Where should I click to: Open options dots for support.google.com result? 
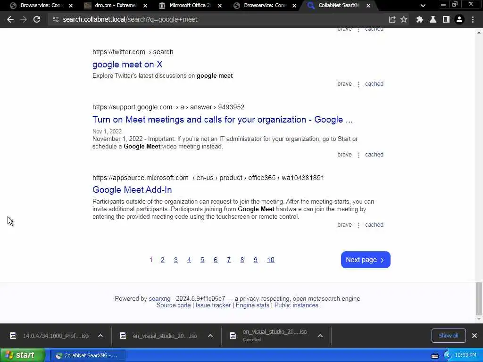coord(358,155)
